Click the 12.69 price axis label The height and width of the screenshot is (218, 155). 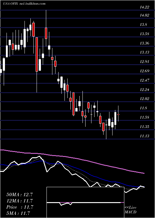(x=144, y=71)
